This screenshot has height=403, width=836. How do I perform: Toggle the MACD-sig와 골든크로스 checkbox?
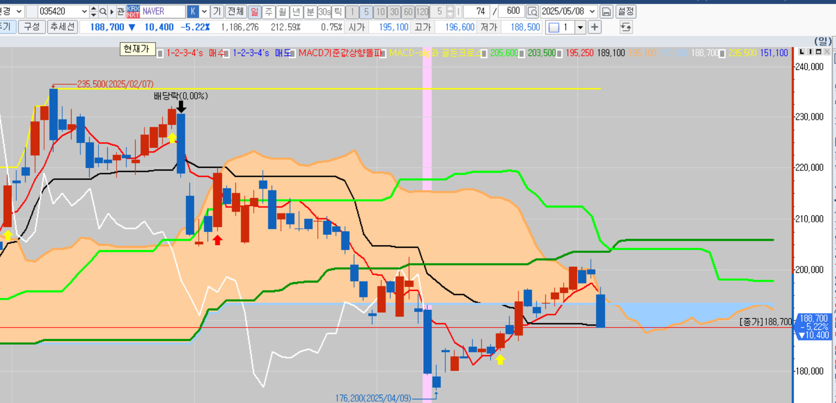pos(383,54)
